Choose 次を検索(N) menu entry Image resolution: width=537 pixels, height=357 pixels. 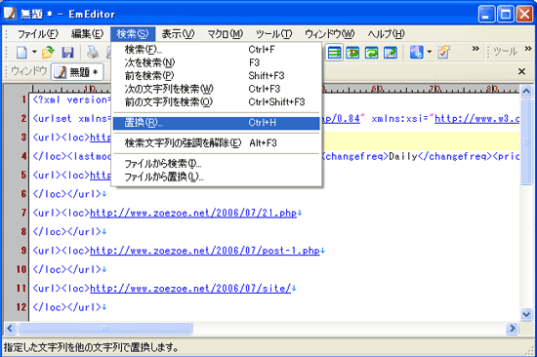click(217, 62)
